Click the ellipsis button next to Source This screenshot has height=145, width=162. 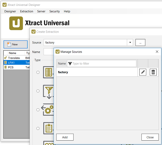140,43
